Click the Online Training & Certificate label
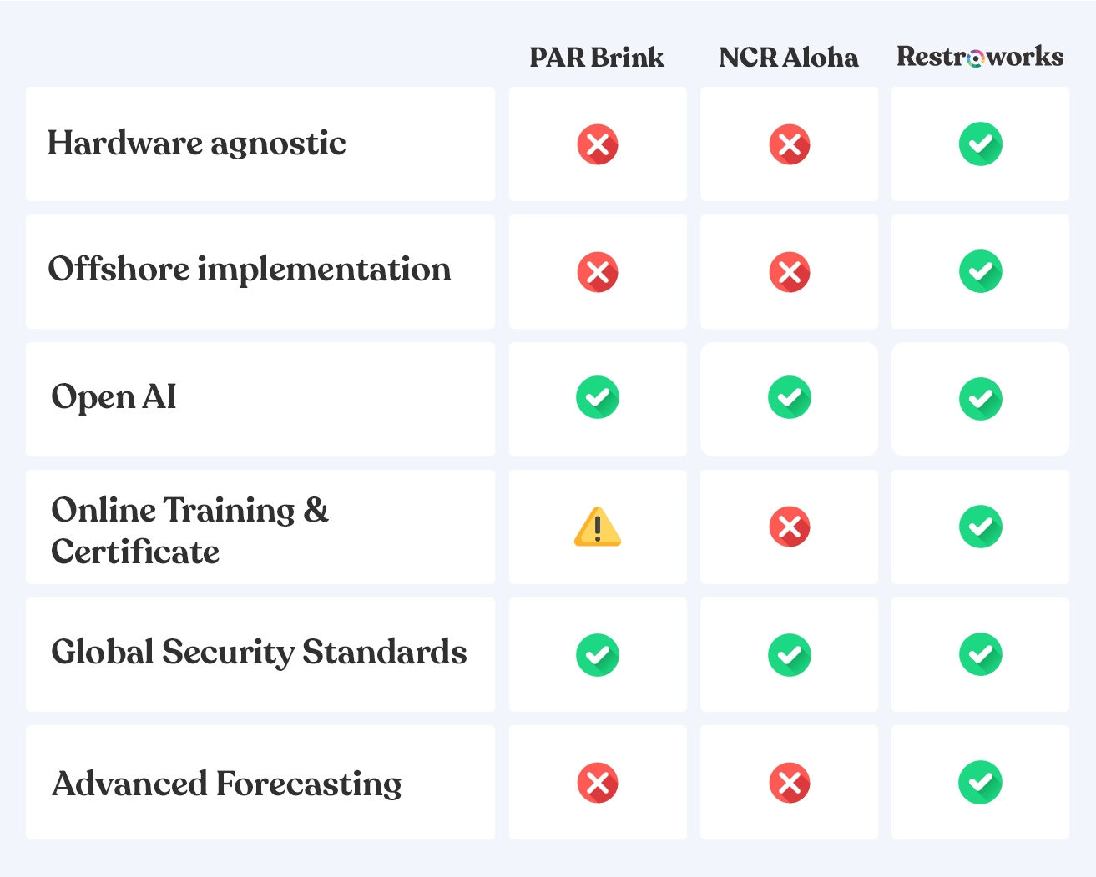Viewport: 1096px width, 877px height. [x=189, y=531]
